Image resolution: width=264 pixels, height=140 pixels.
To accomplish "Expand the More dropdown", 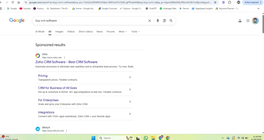I will (x=122, y=32).
